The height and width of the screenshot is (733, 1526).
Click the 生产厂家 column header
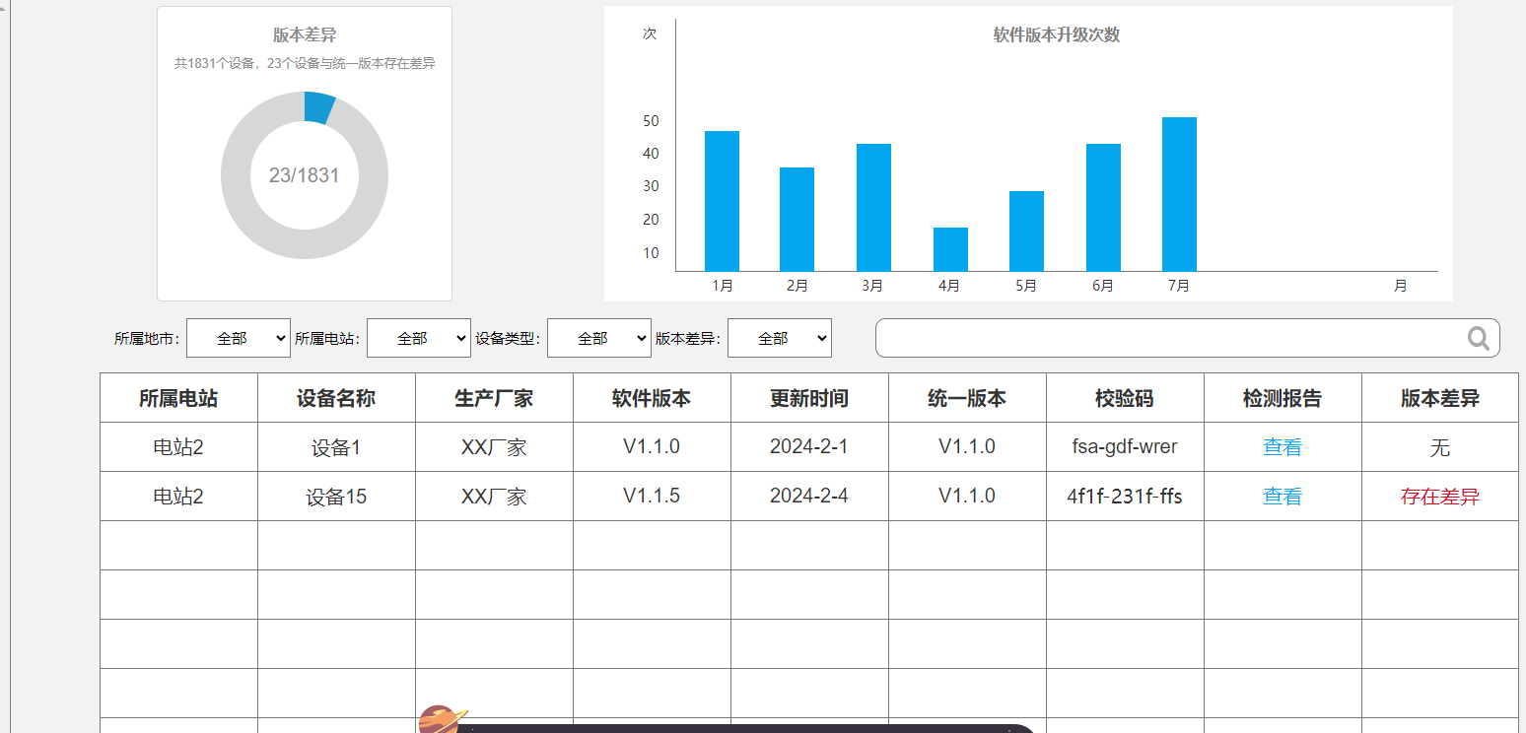tap(494, 398)
